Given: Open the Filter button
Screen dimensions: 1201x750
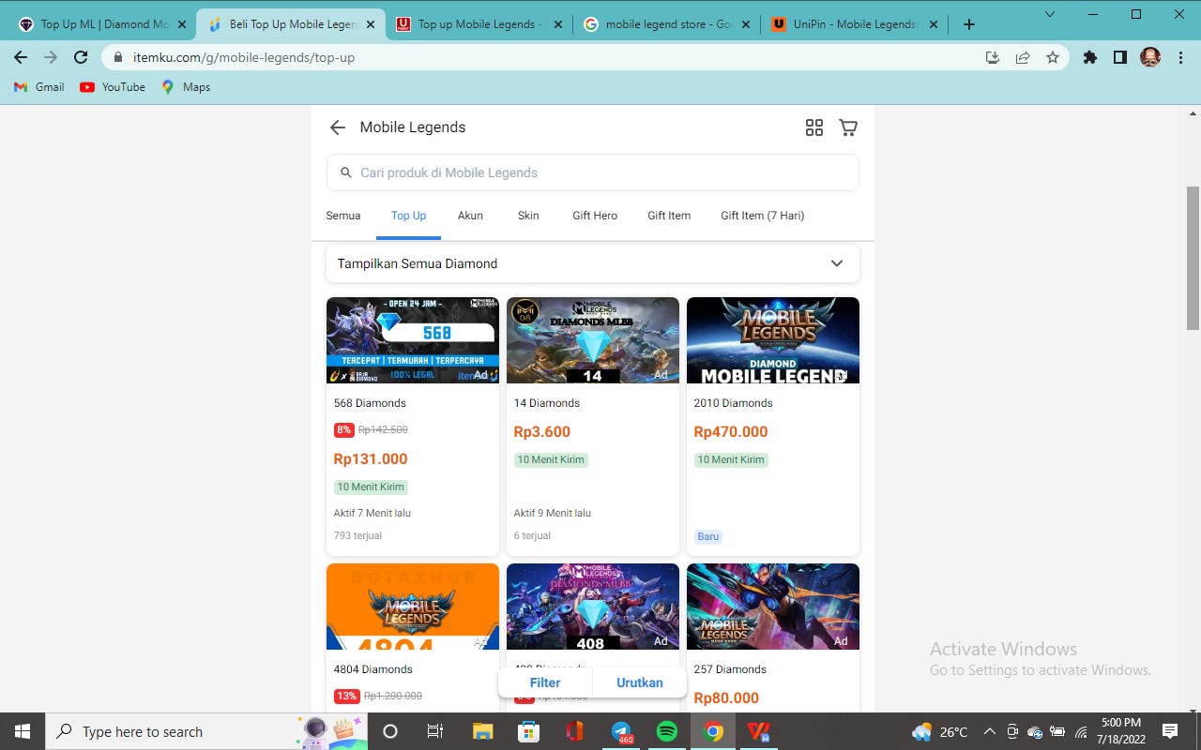Looking at the screenshot, I should pyautogui.click(x=545, y=682).
